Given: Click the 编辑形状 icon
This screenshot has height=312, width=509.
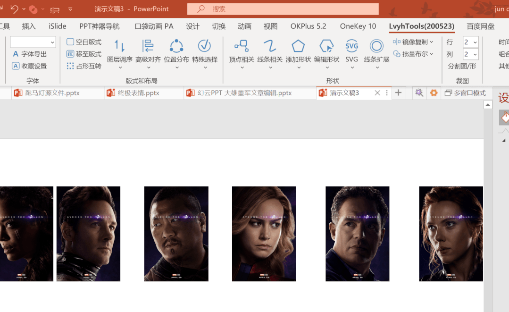Looking at the screenshot, I should pos(326,46).
